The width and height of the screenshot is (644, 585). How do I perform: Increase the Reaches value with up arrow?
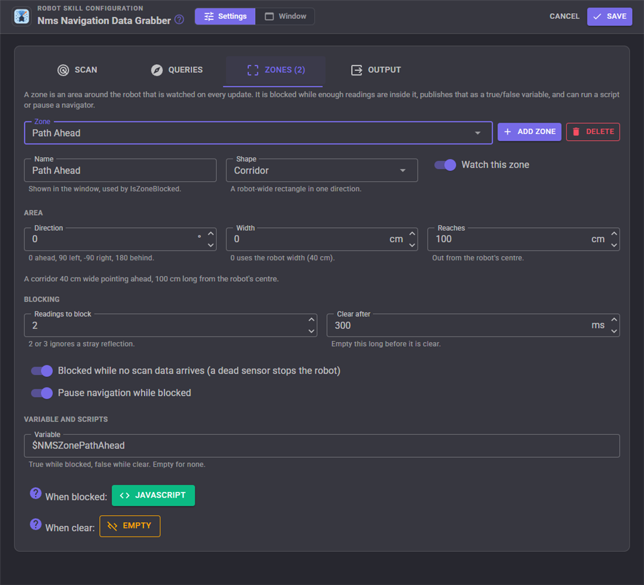(614, 234)
